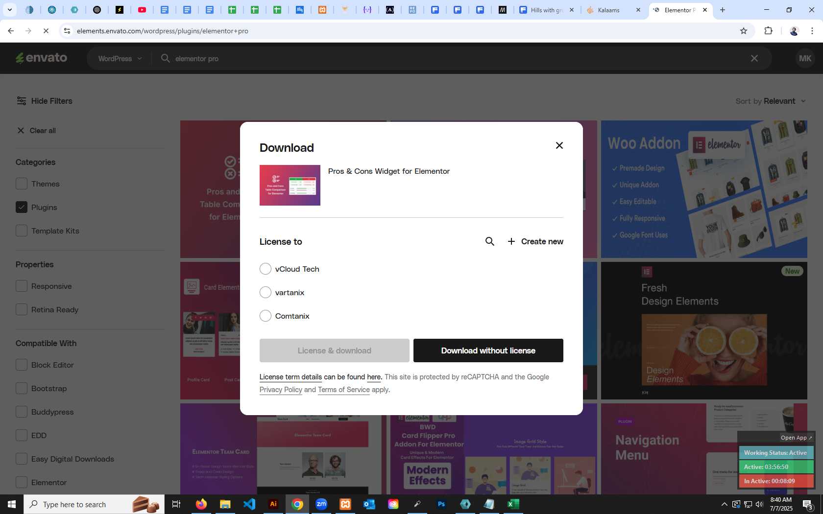The height and width of the screenshot is (514, 823).
Task: Stop page loading with X button
Action: pyautogui.click(x=46, y=31)
